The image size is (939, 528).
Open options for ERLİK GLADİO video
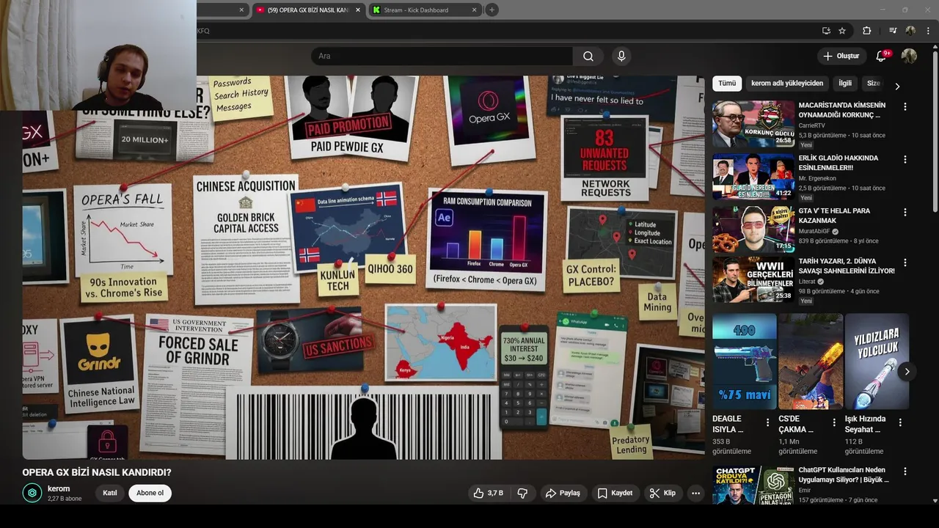[x=905, y=159]
